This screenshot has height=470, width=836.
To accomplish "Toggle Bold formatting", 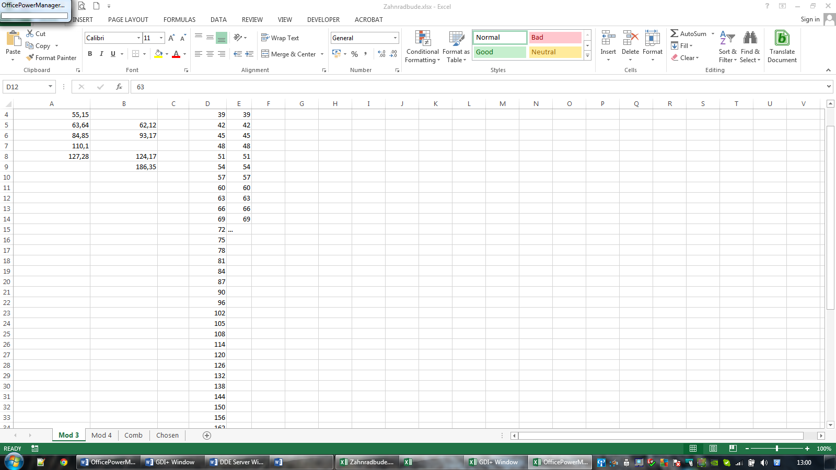I will click(x=90, y=54).
